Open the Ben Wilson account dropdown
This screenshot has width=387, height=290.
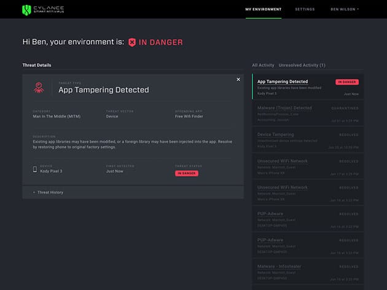pos(345,9)
